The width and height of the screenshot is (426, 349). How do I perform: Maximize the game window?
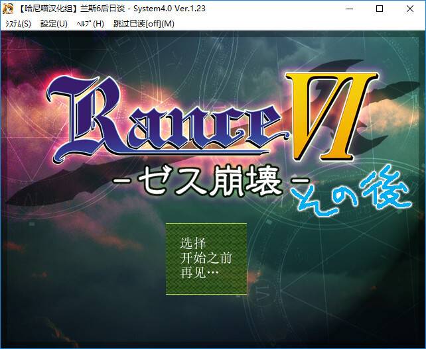pyautogui.click(x=379, y=9)
